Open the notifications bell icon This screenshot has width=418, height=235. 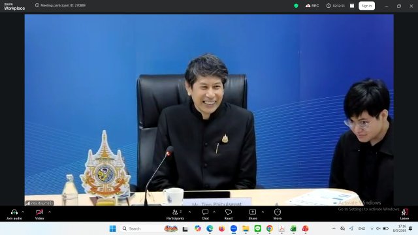411,228
